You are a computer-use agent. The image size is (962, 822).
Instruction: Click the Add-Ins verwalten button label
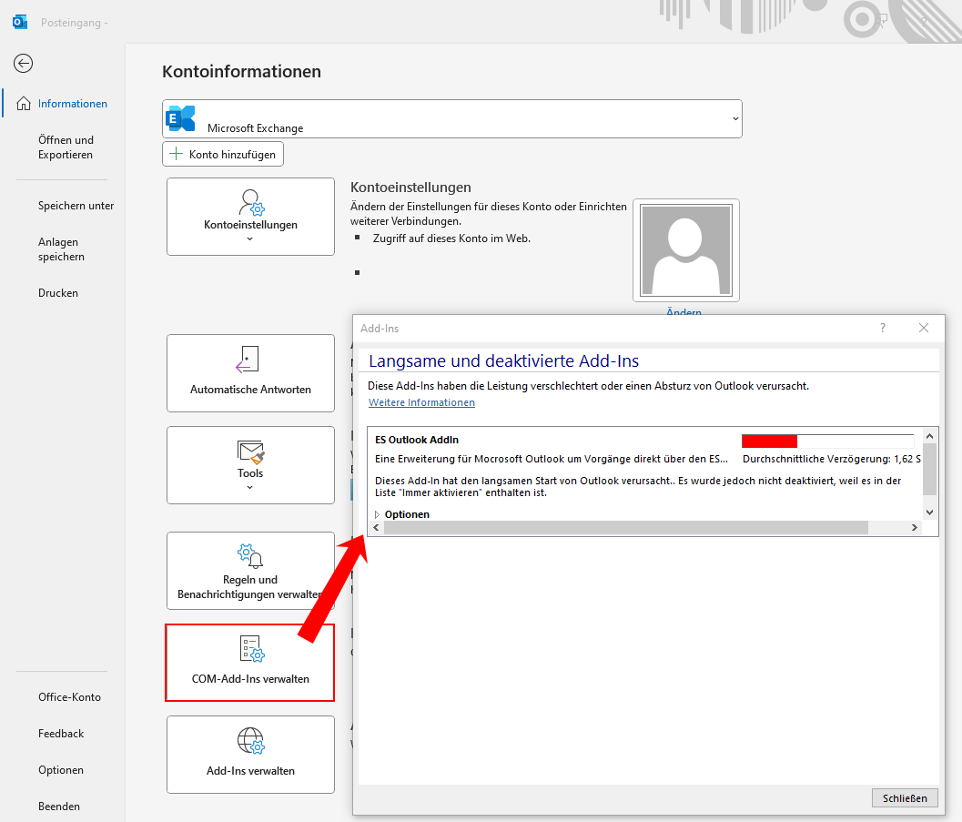pos(250,771)
